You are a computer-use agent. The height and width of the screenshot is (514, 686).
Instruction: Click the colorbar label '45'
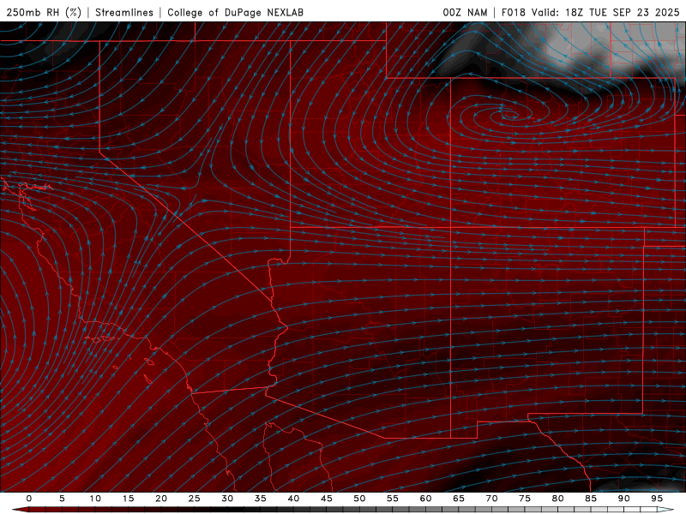327,499
